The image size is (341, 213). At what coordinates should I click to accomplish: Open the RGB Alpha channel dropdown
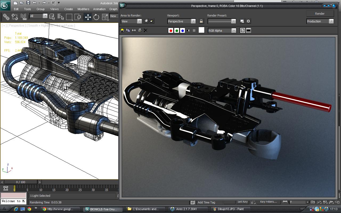pyautogui.click(x=222, y=31)
